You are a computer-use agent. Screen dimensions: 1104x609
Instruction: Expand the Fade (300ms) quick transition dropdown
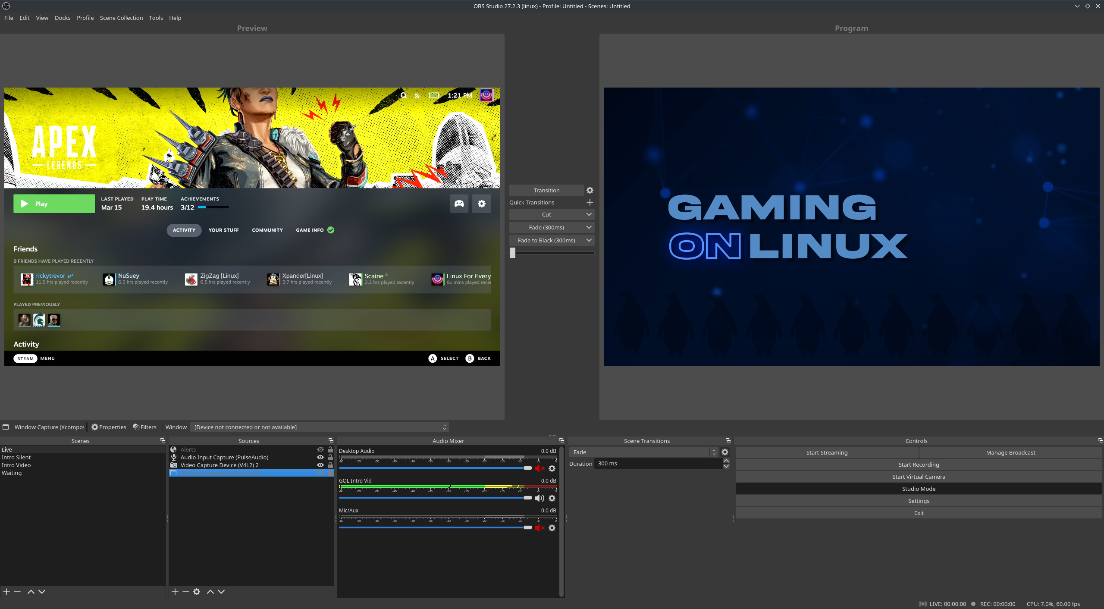coord(589,227)
